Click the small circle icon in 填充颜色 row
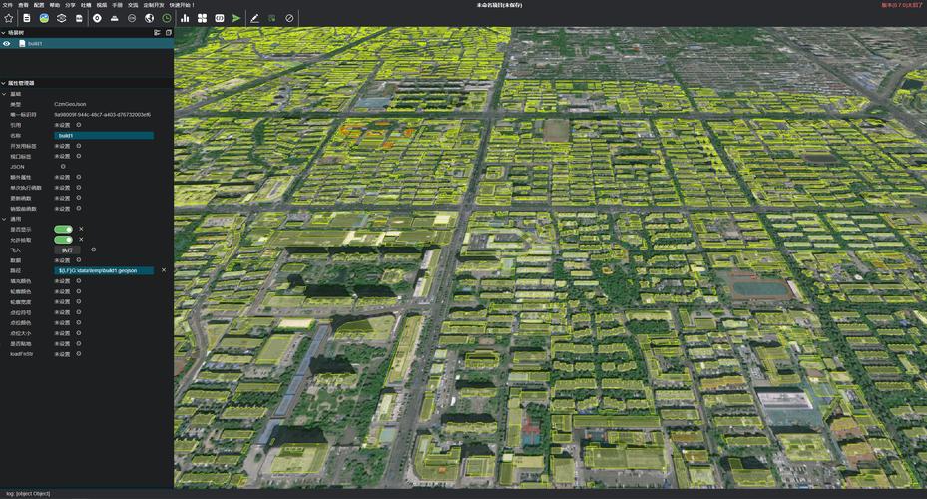Image resolution: width=927 pixels, height=499 pixels. 79,280
